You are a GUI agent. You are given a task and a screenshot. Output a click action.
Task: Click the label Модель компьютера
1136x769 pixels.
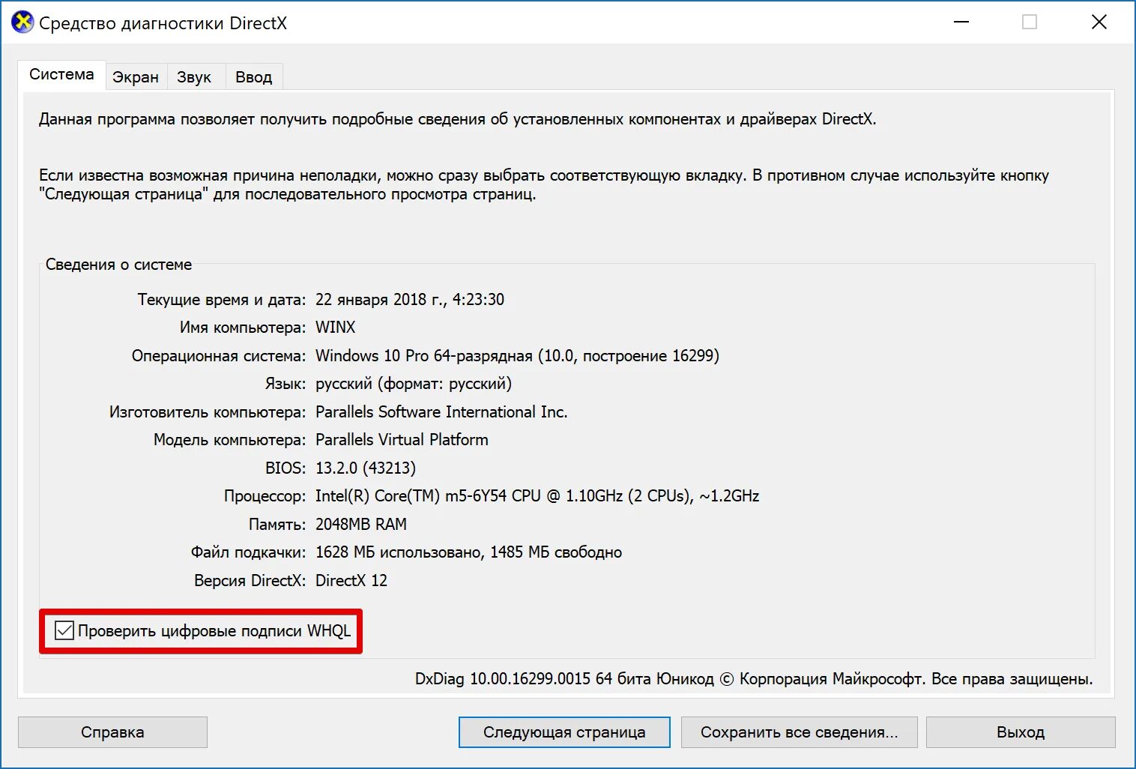[x=230, y=440]
